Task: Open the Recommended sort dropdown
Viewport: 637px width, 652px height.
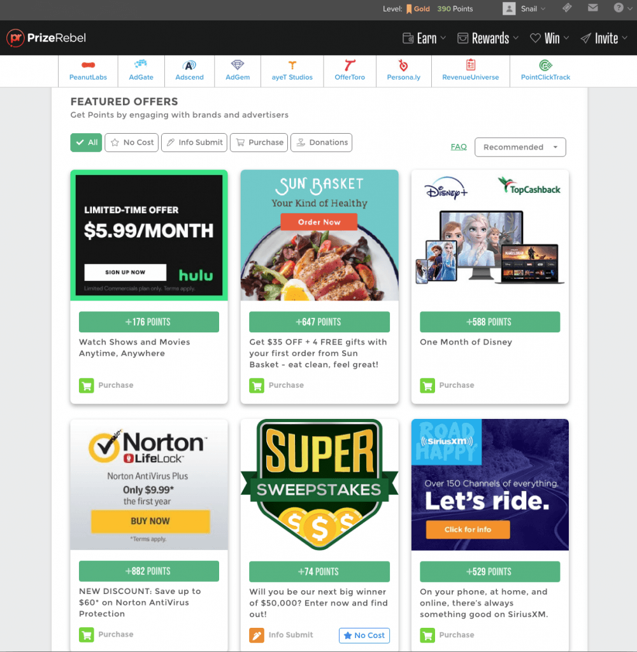Action: 520,147
